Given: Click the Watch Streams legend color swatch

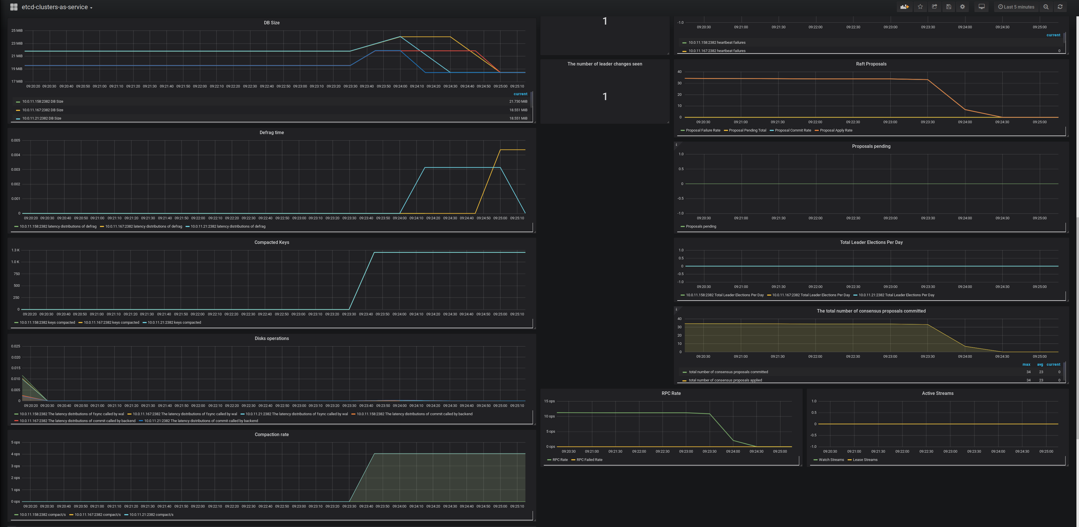Looking at the screenshot, I should coord(815,460).
